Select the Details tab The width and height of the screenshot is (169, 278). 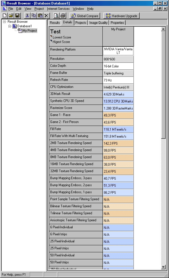pos(68,22)
